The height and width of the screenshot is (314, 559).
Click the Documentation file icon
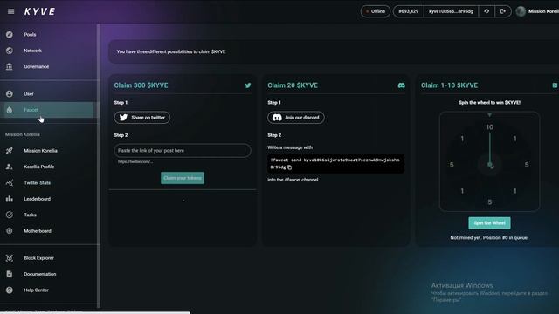[x=10, y=274]
